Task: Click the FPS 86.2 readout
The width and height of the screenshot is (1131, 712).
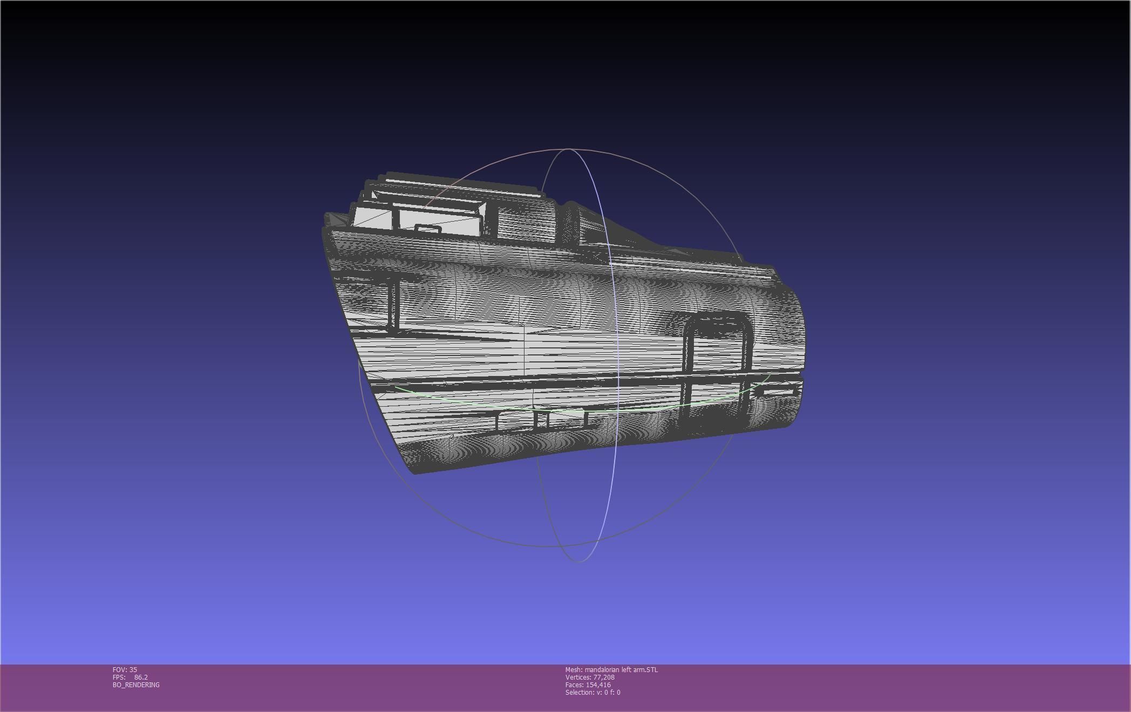Action: (130, 677)
